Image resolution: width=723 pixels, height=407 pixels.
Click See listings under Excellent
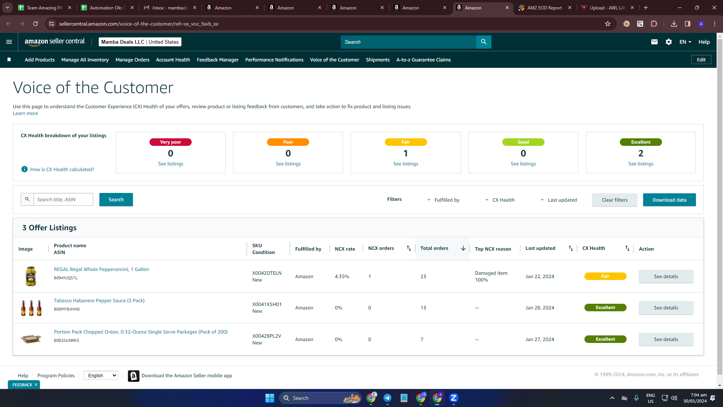point(641,164)
